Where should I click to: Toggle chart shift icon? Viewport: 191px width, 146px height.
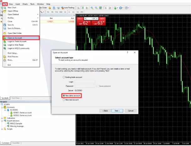(110, 8)
